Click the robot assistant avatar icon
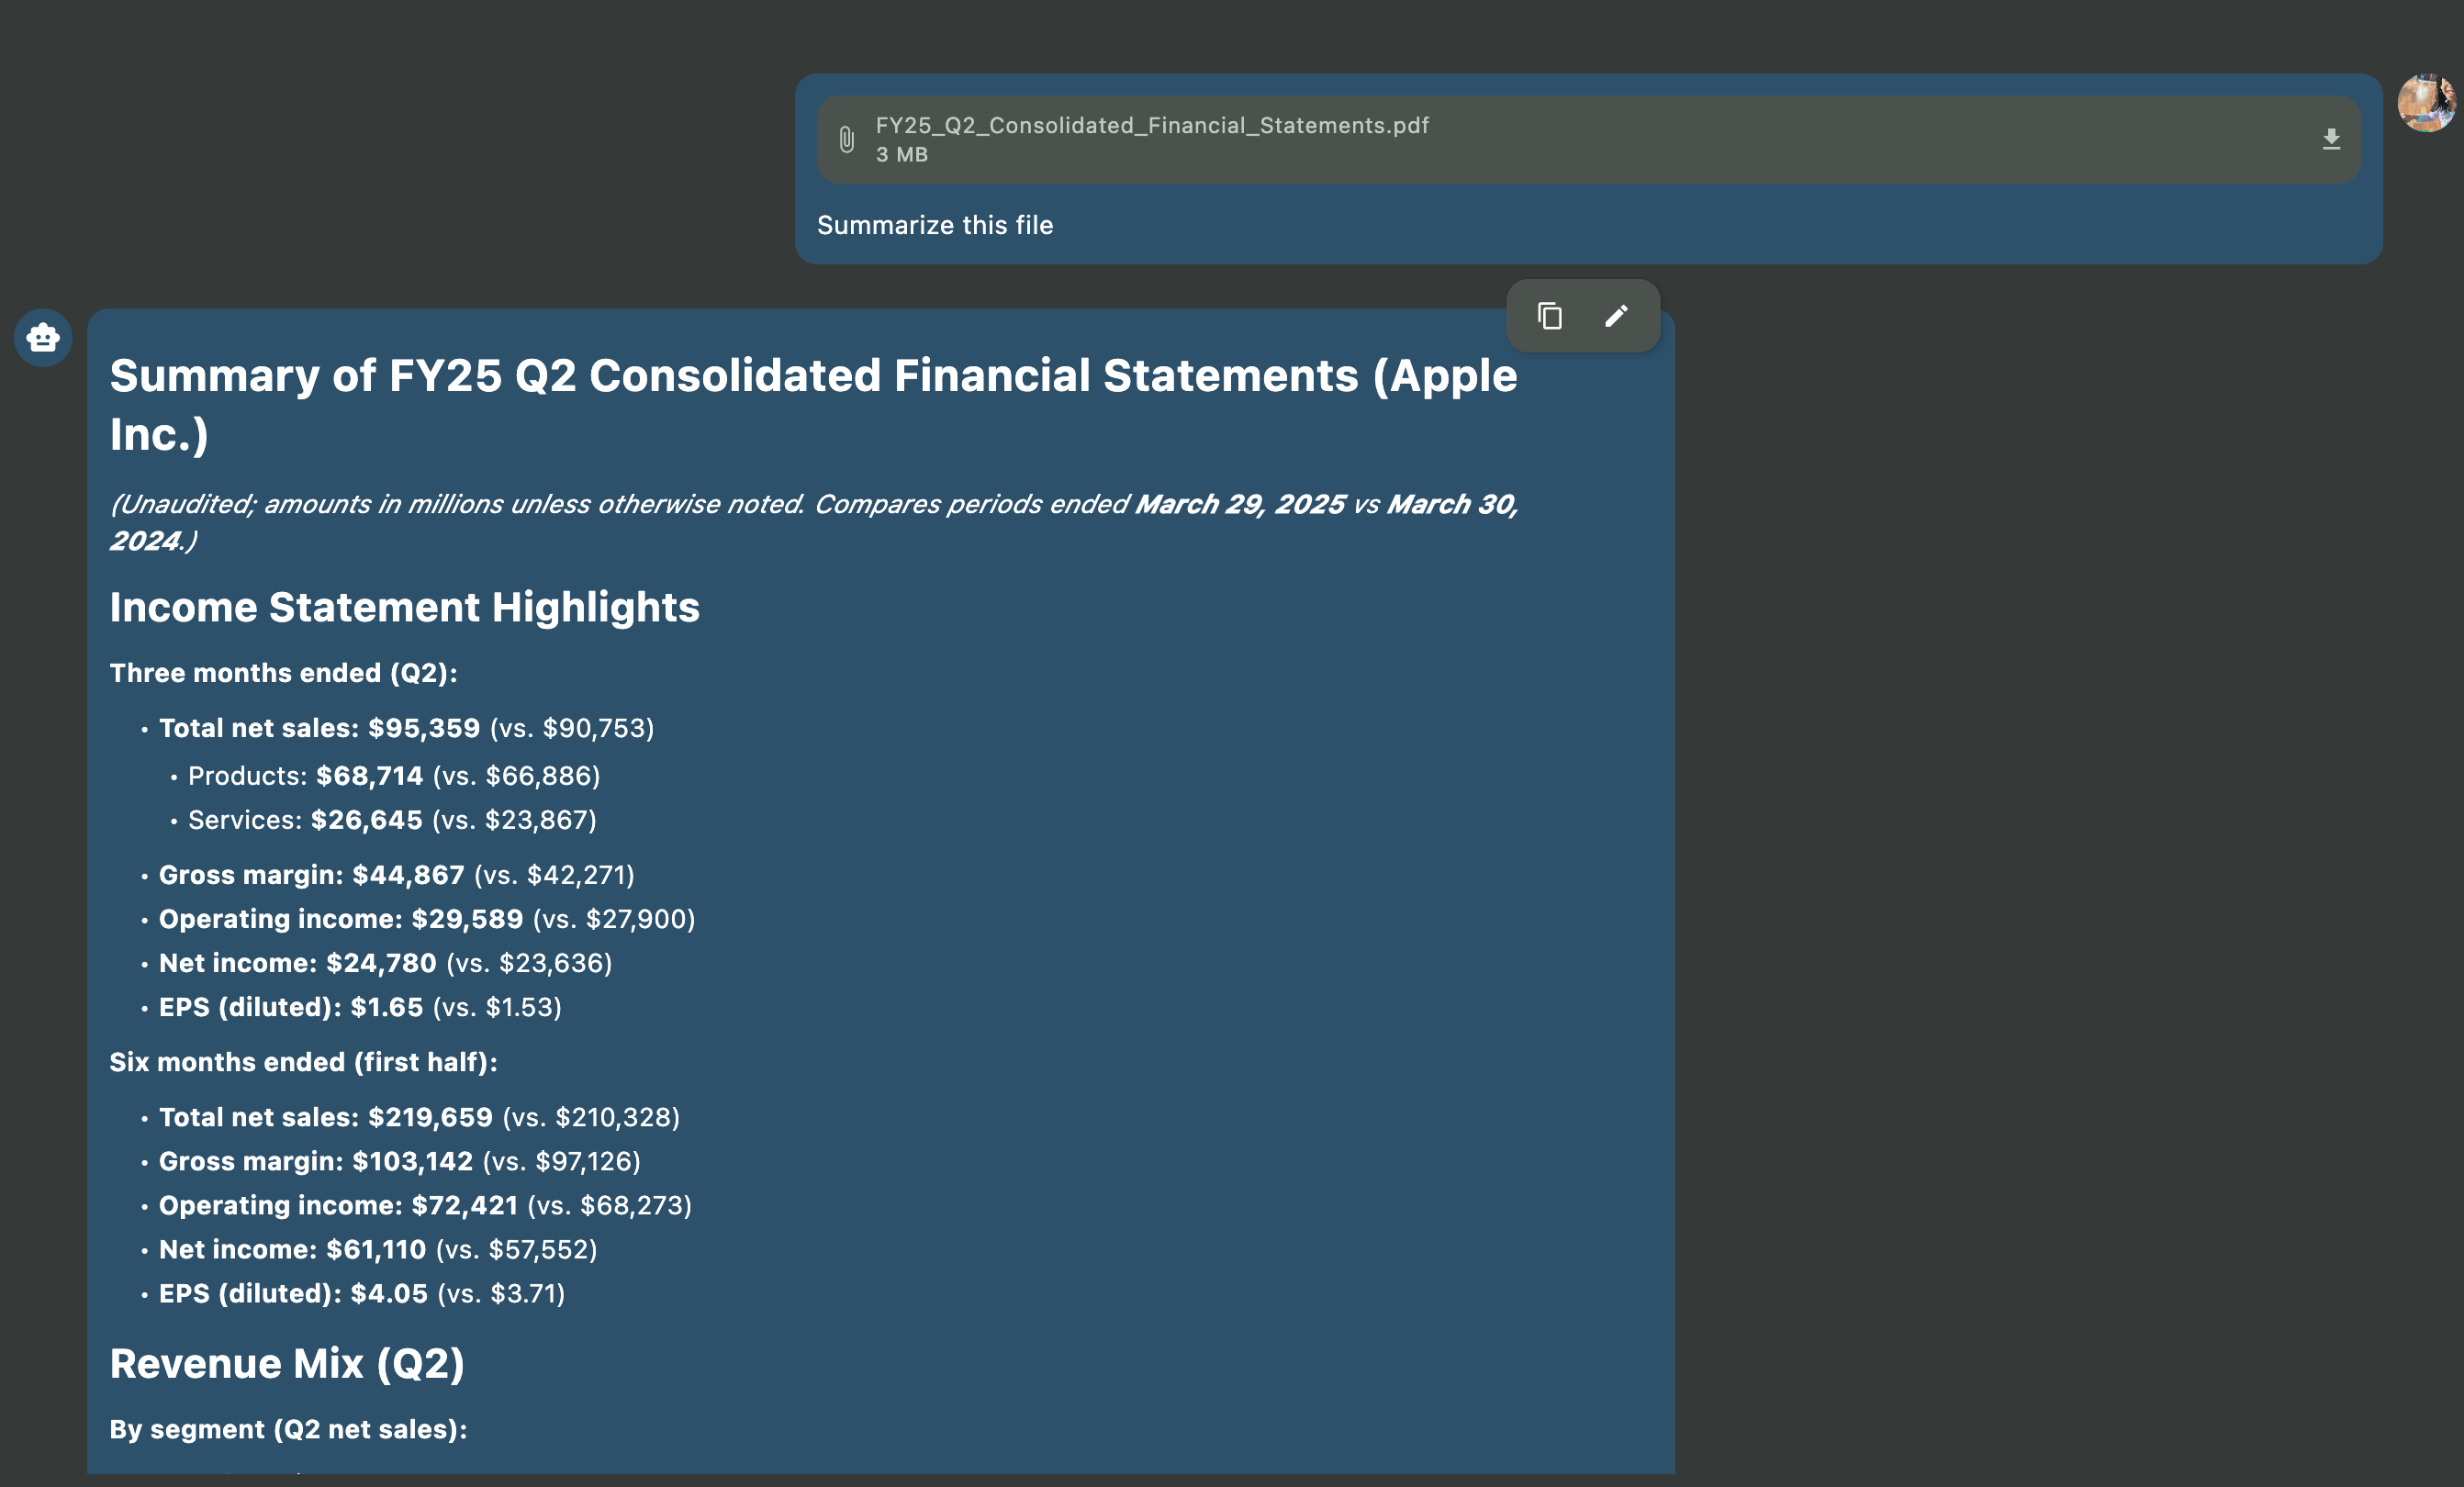 pyautogui.click(x=43, y=338)
